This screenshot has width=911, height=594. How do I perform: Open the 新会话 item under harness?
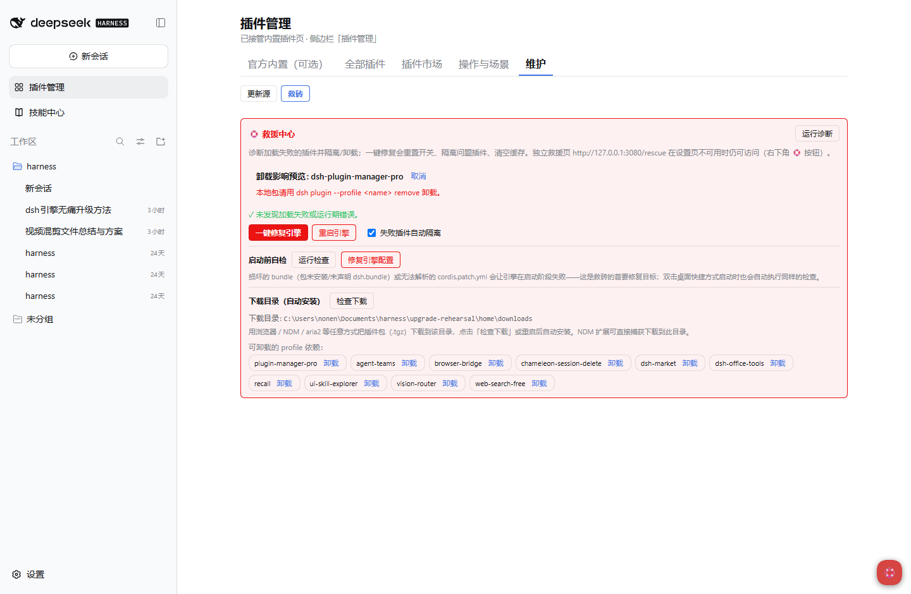(89, 188)
